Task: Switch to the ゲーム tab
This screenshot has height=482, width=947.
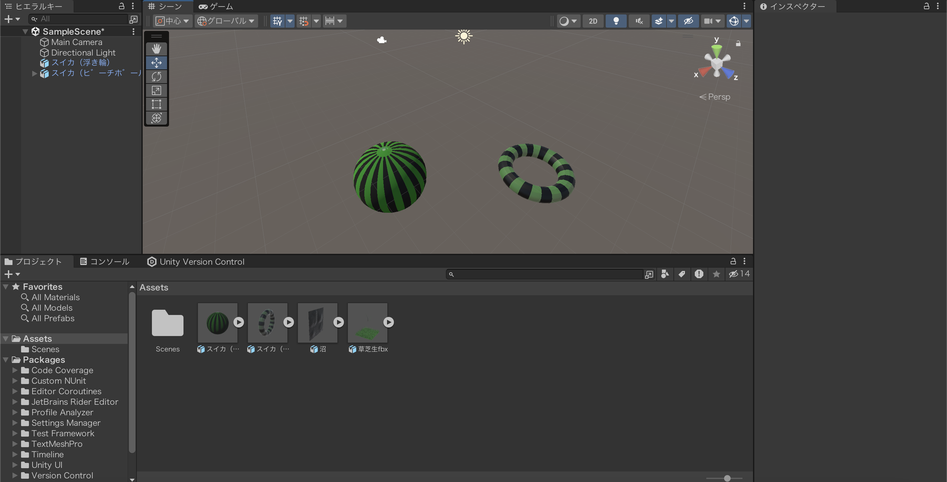Action: pyautogui.click(x=216, y=6)
